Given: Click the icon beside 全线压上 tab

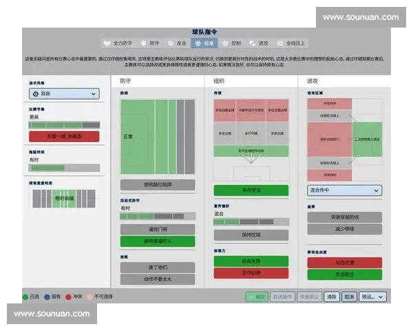Looking at the screenshot, I should point(280,43).
